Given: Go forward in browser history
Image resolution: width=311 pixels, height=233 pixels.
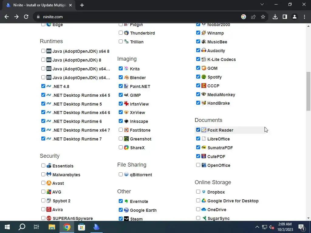Looking at the screenshot, I should point(16,17).
